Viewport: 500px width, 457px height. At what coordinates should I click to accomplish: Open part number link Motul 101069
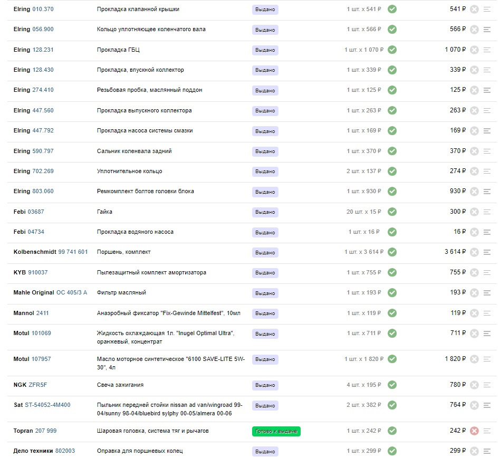click(41, 333)
